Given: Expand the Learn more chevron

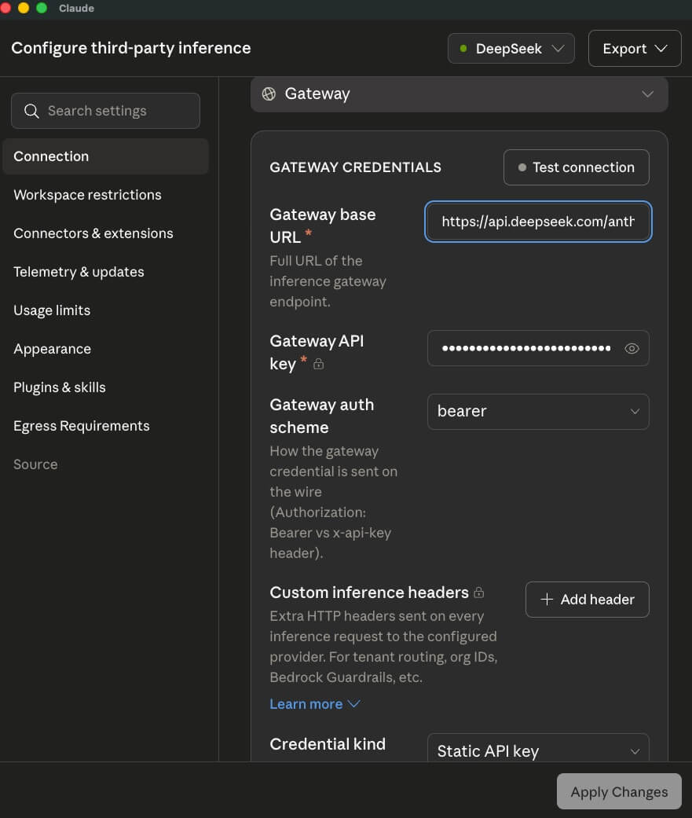Looking at the screenshot, I should tap(354, 704).
